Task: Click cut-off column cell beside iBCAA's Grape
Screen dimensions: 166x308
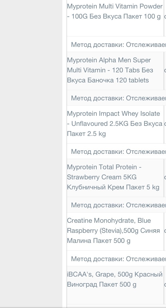Action: point(165,285)
